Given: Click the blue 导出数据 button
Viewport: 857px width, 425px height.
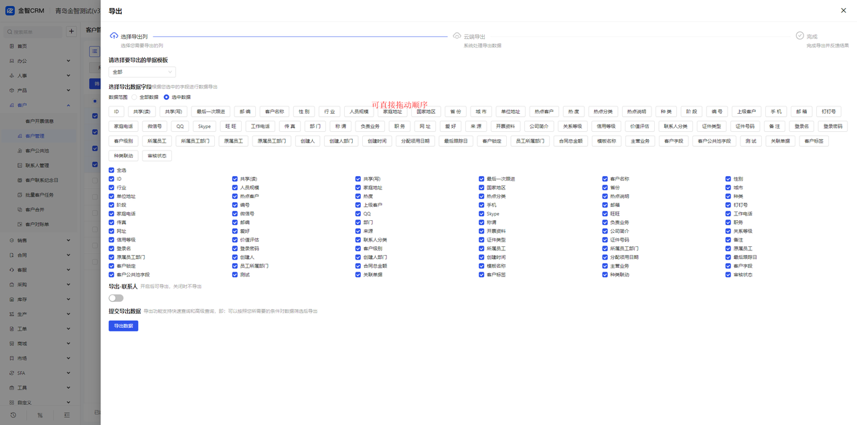Looking at the screenshot, I should pos(123,326).
